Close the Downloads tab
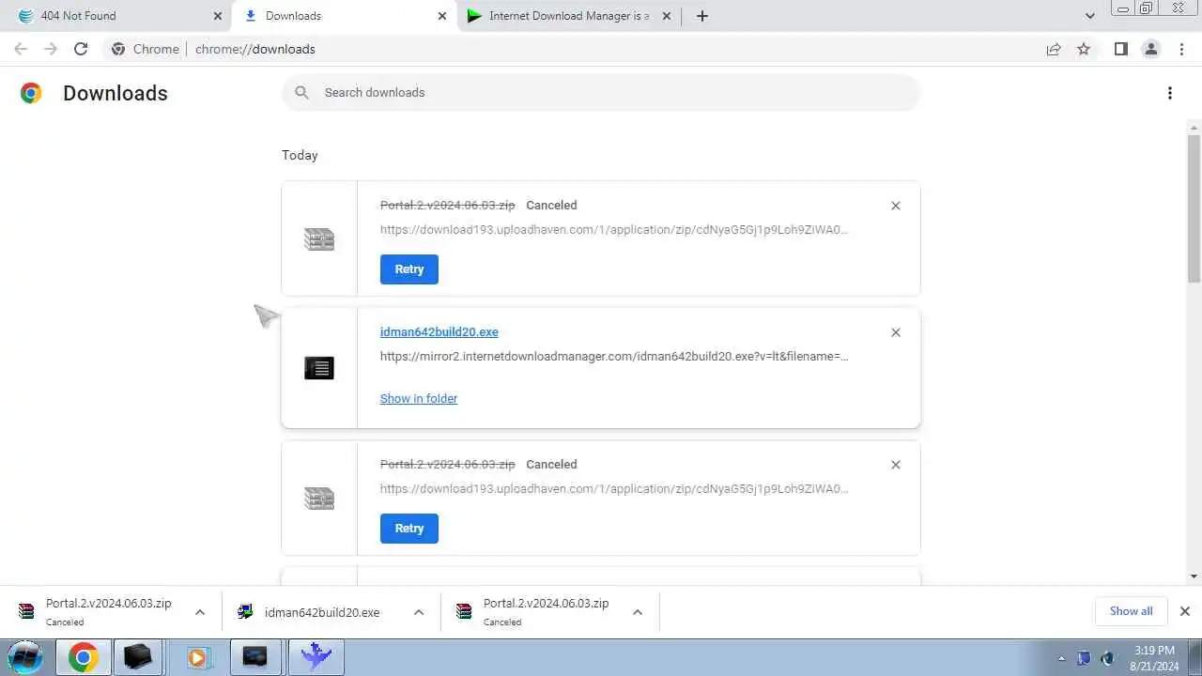 click(x=442, y=16)
